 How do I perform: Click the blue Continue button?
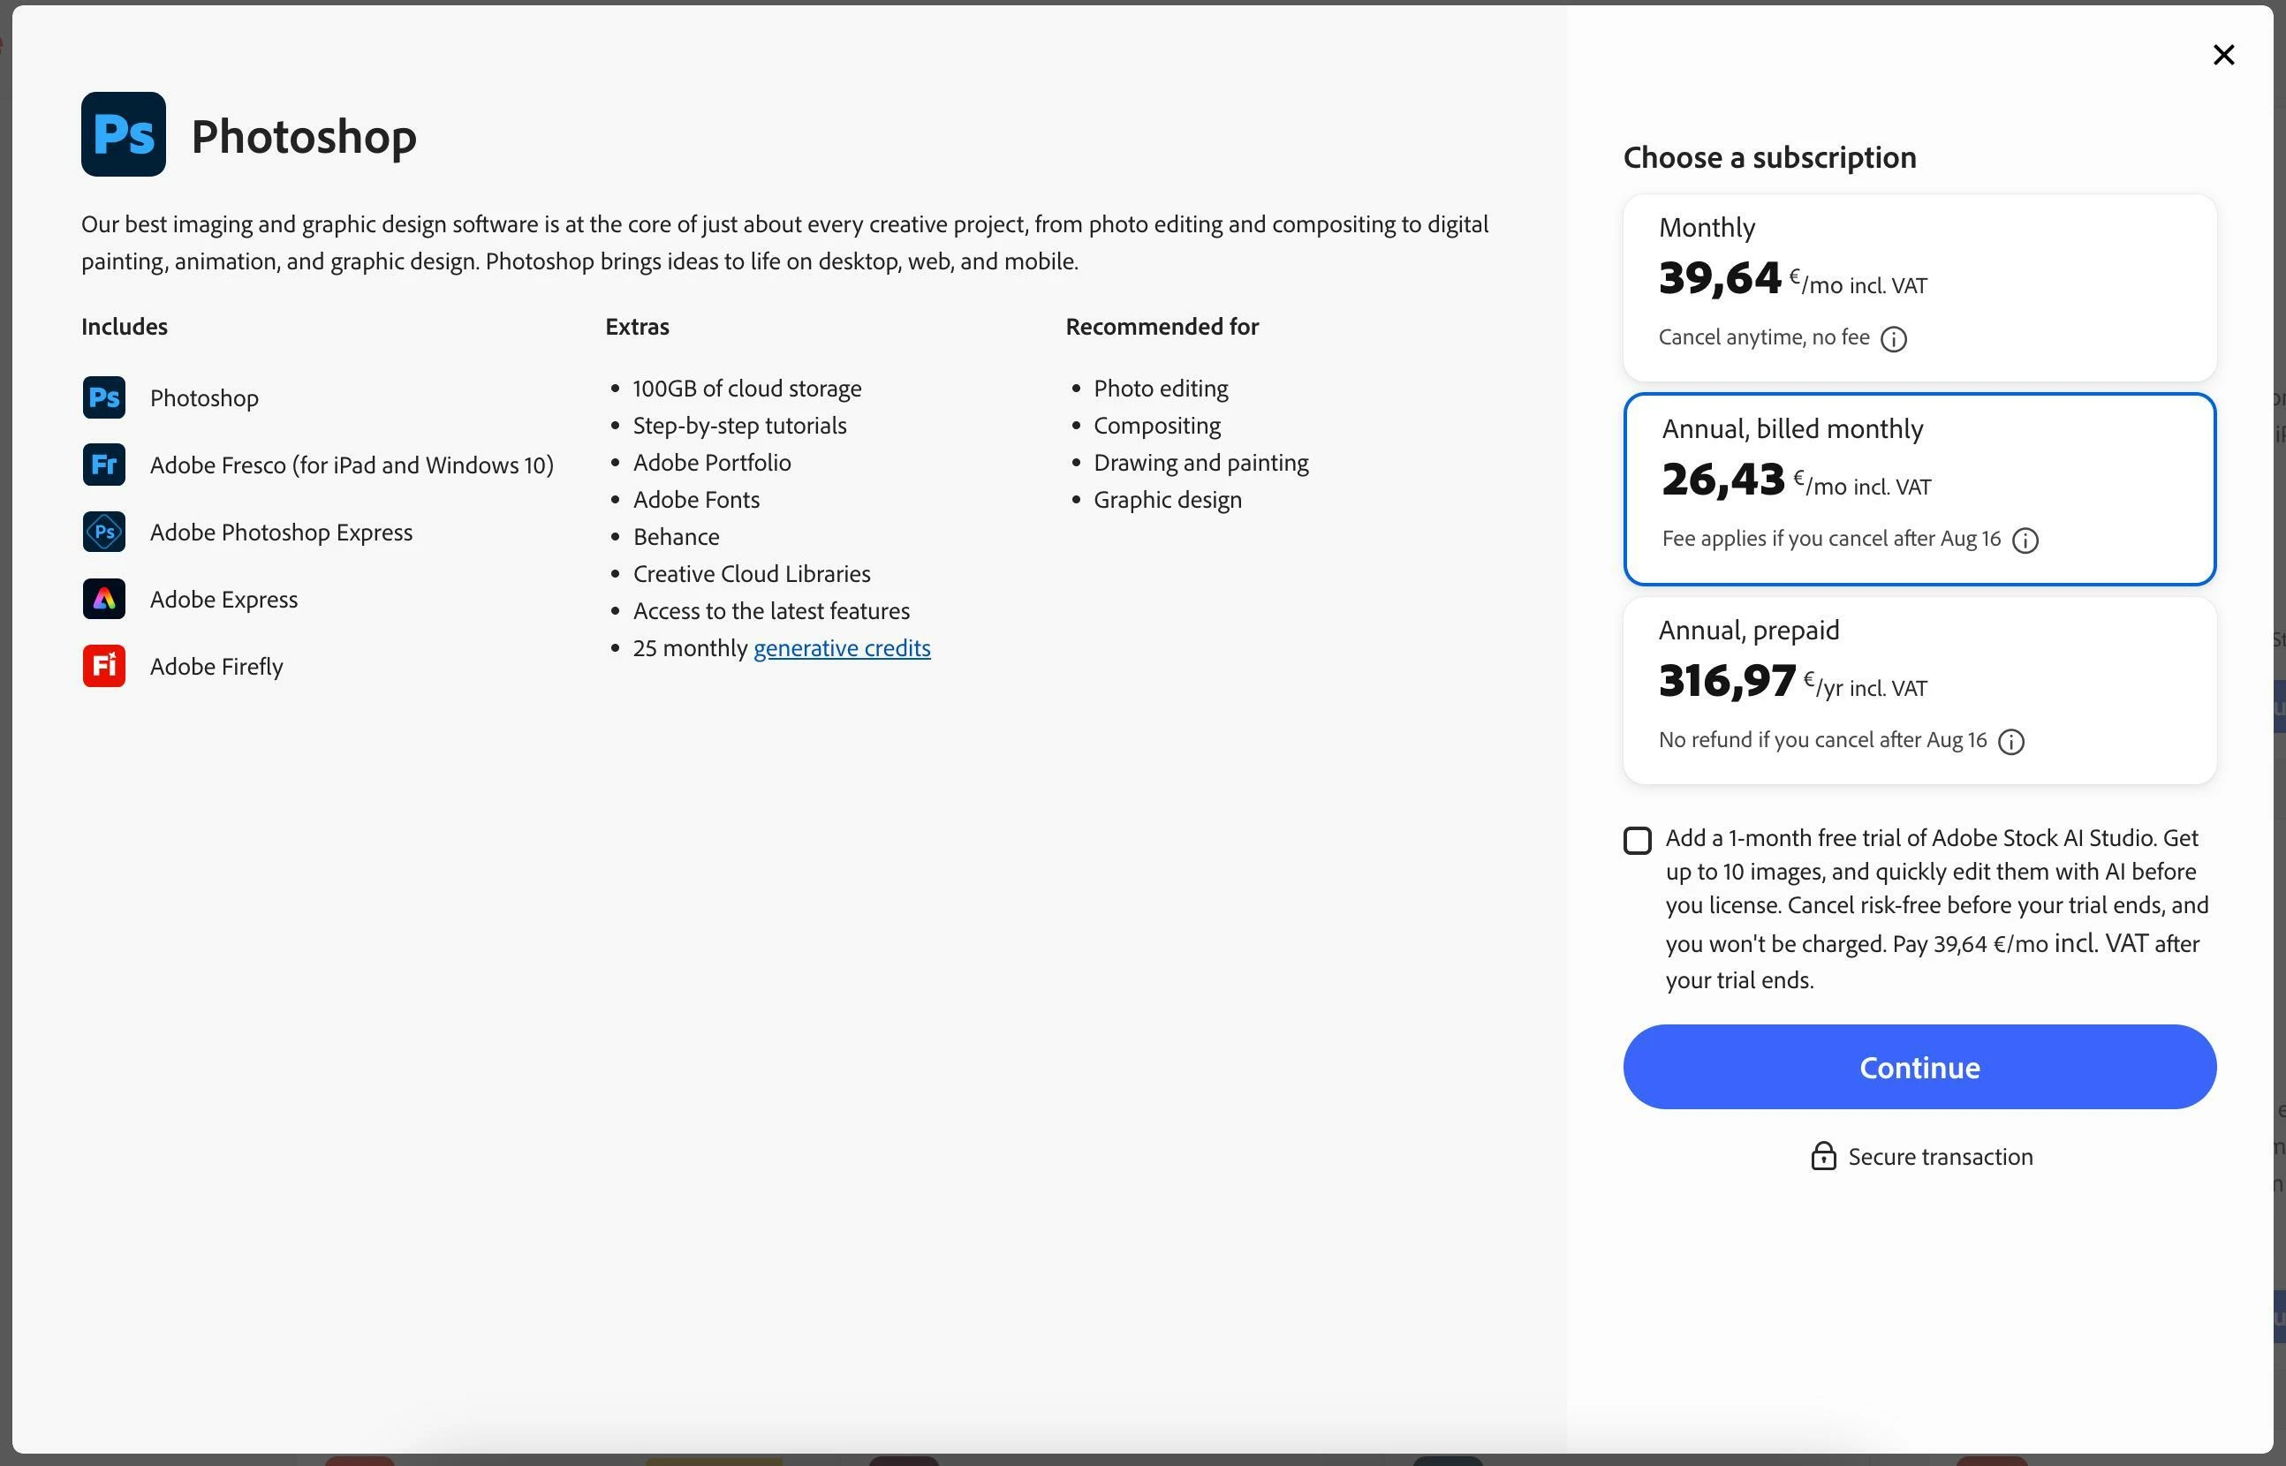tap(1919, 1067)
